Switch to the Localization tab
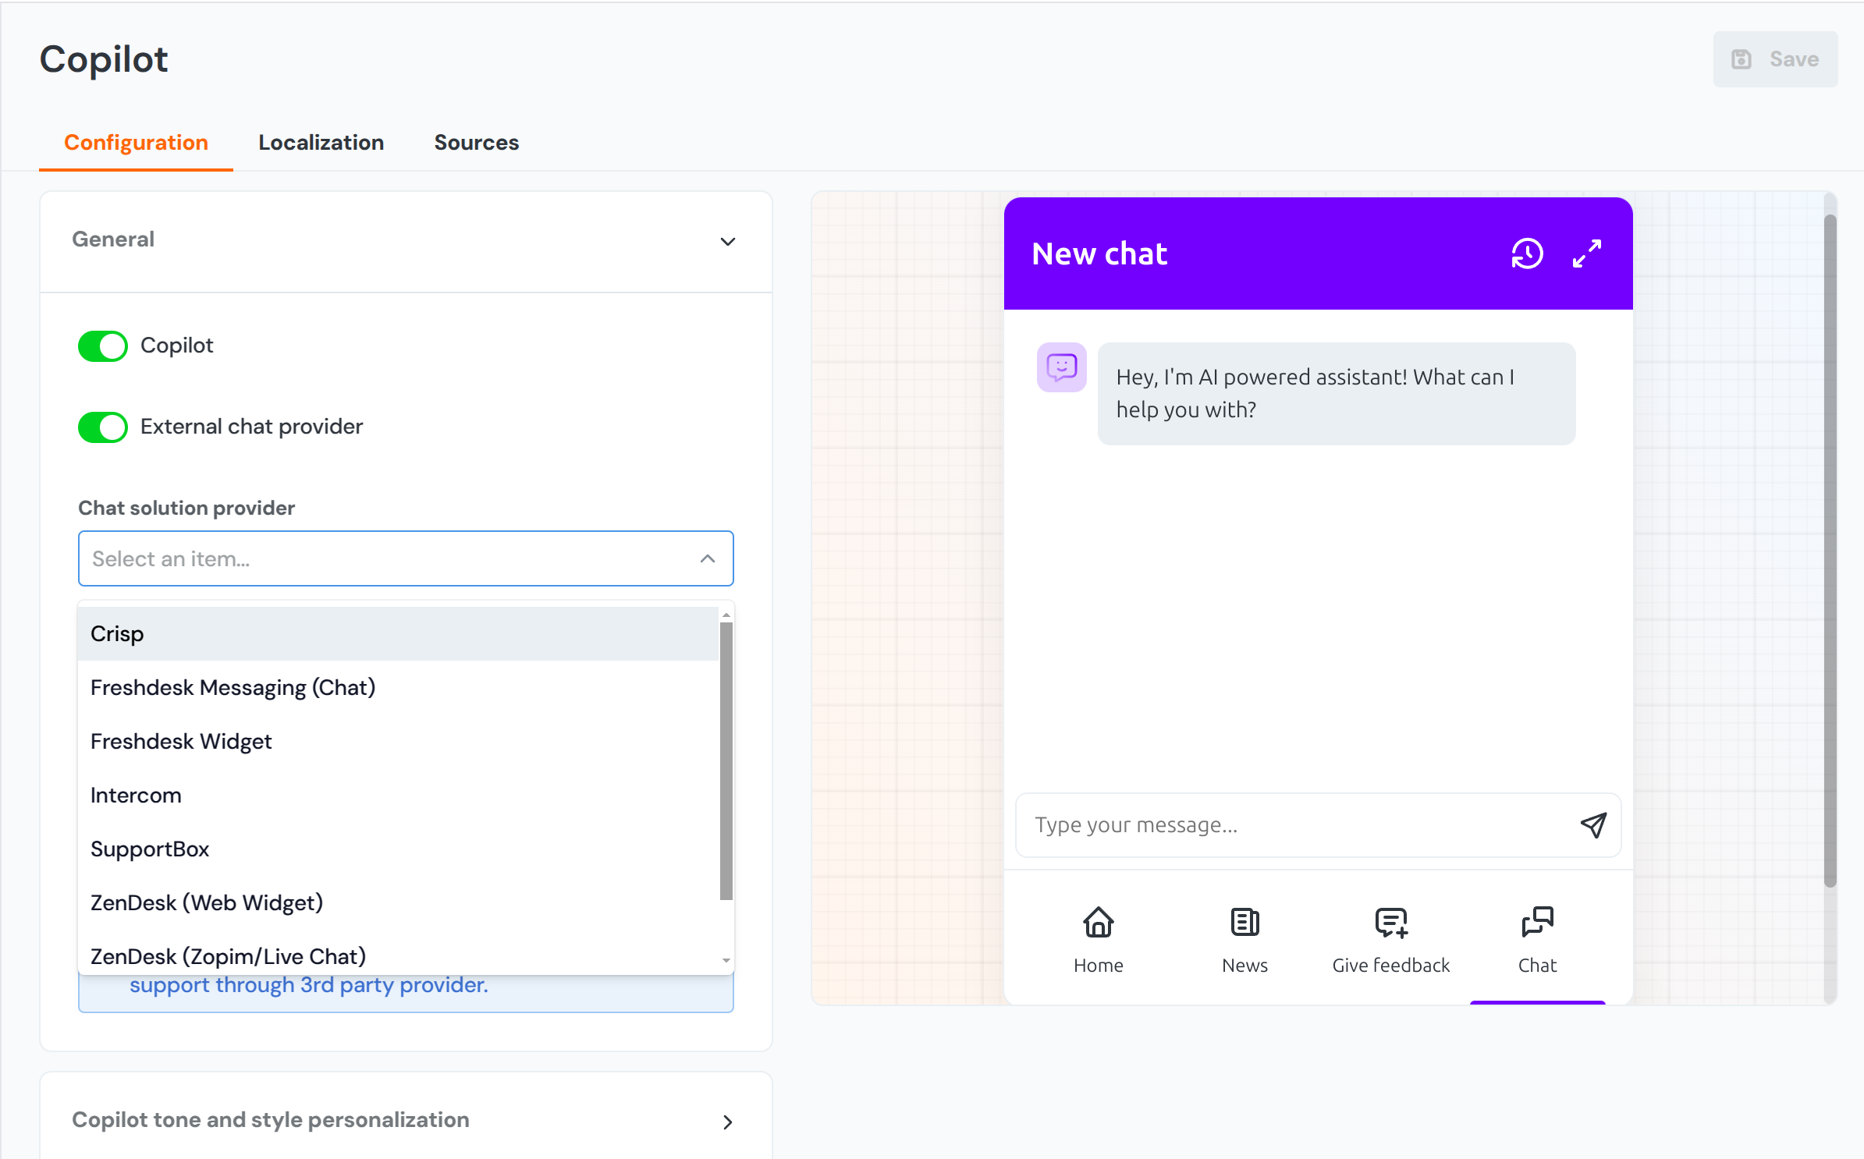 [321, 143]
